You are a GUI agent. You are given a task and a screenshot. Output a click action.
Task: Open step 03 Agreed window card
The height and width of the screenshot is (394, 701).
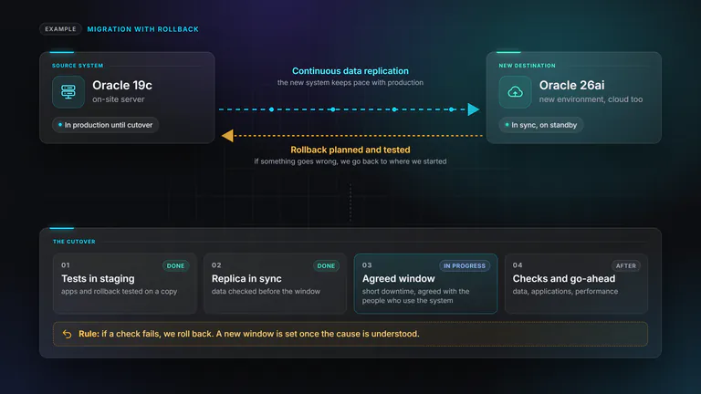pos(425,284)
